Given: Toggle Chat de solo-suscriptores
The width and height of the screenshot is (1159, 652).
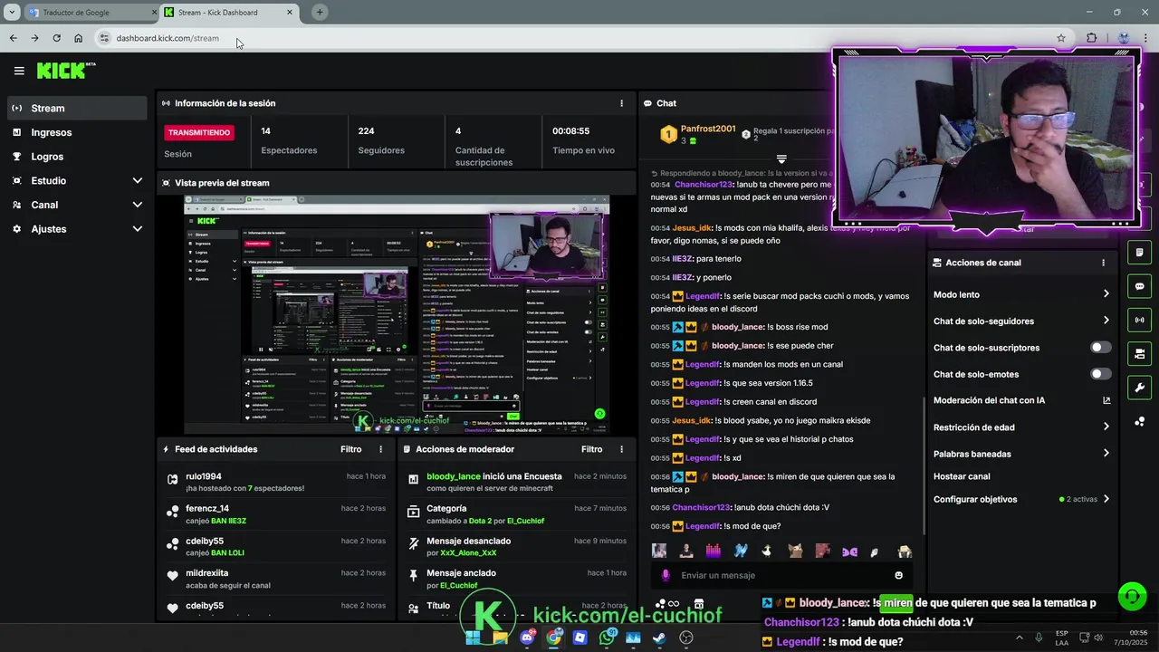Looking at the screenshot, I should click(x=1100, y=348).
